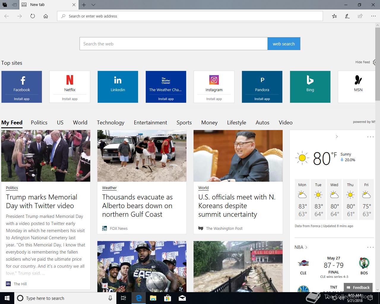Open a new tab with plus icon
The image size is (380, 304).
pos(84,5)
